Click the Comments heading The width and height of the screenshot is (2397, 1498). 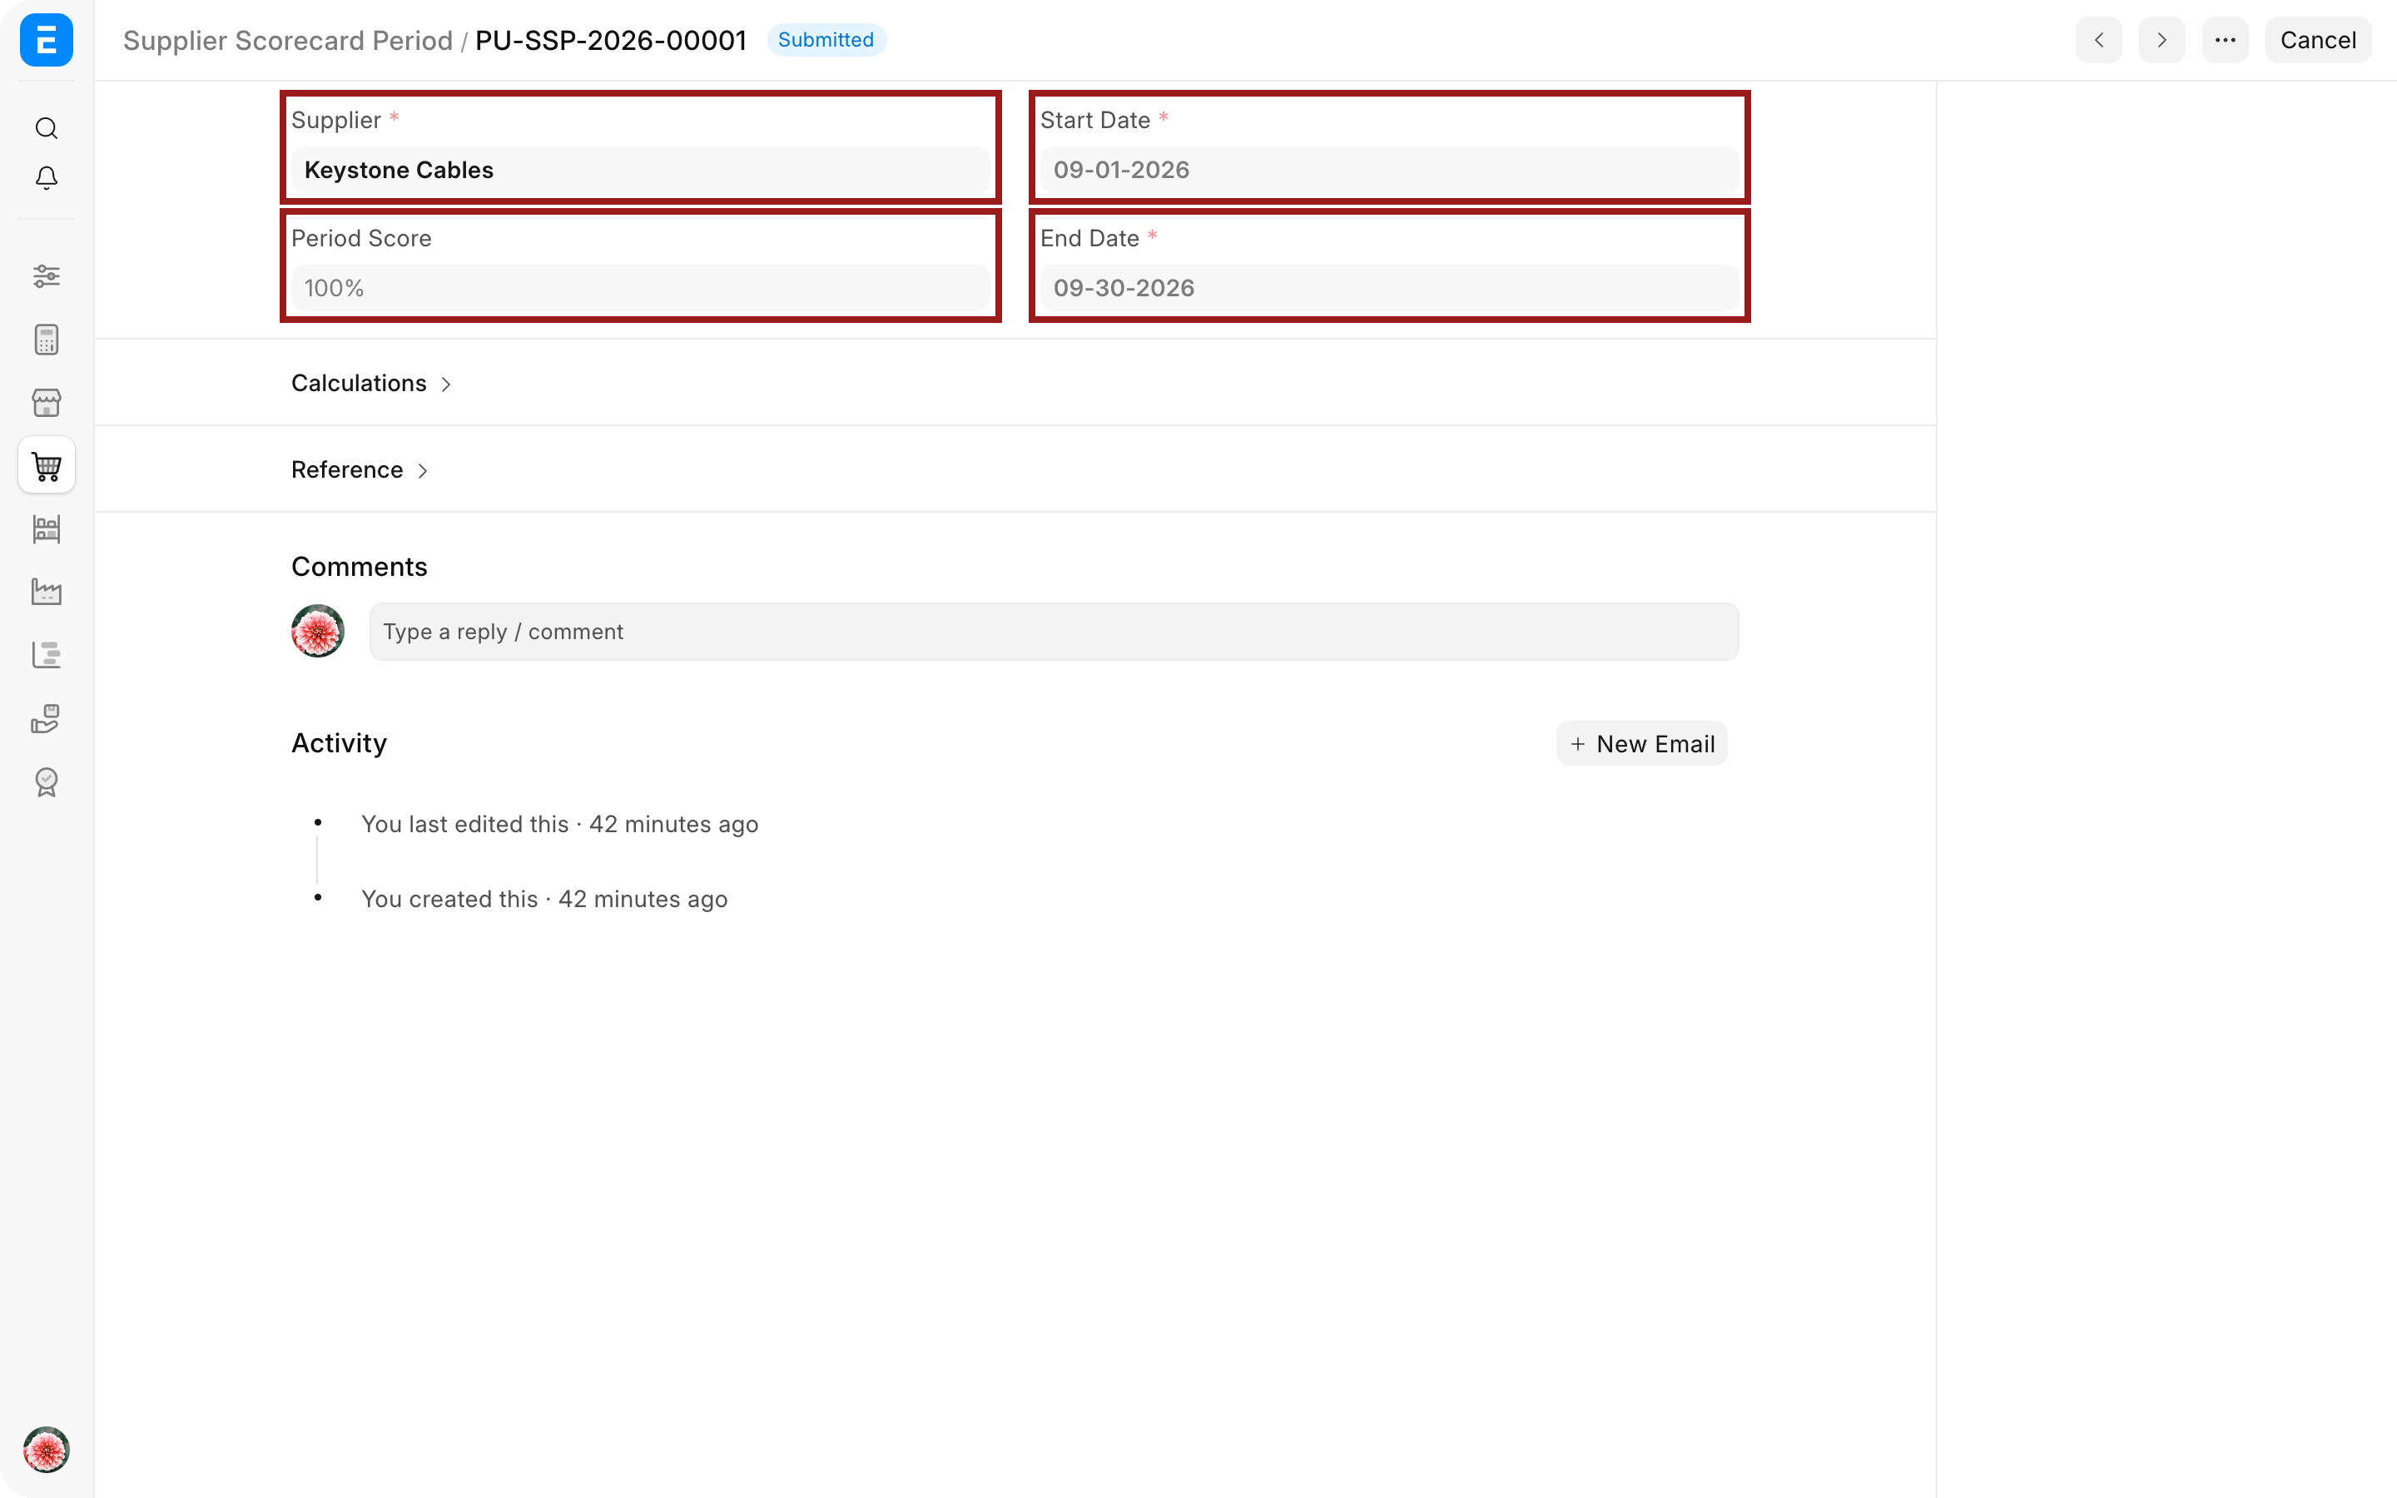pyautogui.click(x=360, y=567)
